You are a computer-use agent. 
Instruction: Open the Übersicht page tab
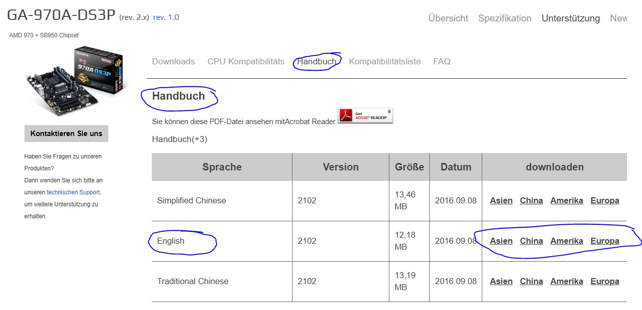(448, 18)
